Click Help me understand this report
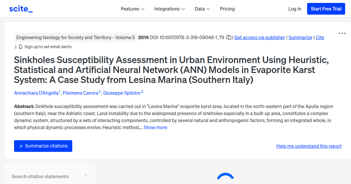351x184 pixels. point(309,146)
